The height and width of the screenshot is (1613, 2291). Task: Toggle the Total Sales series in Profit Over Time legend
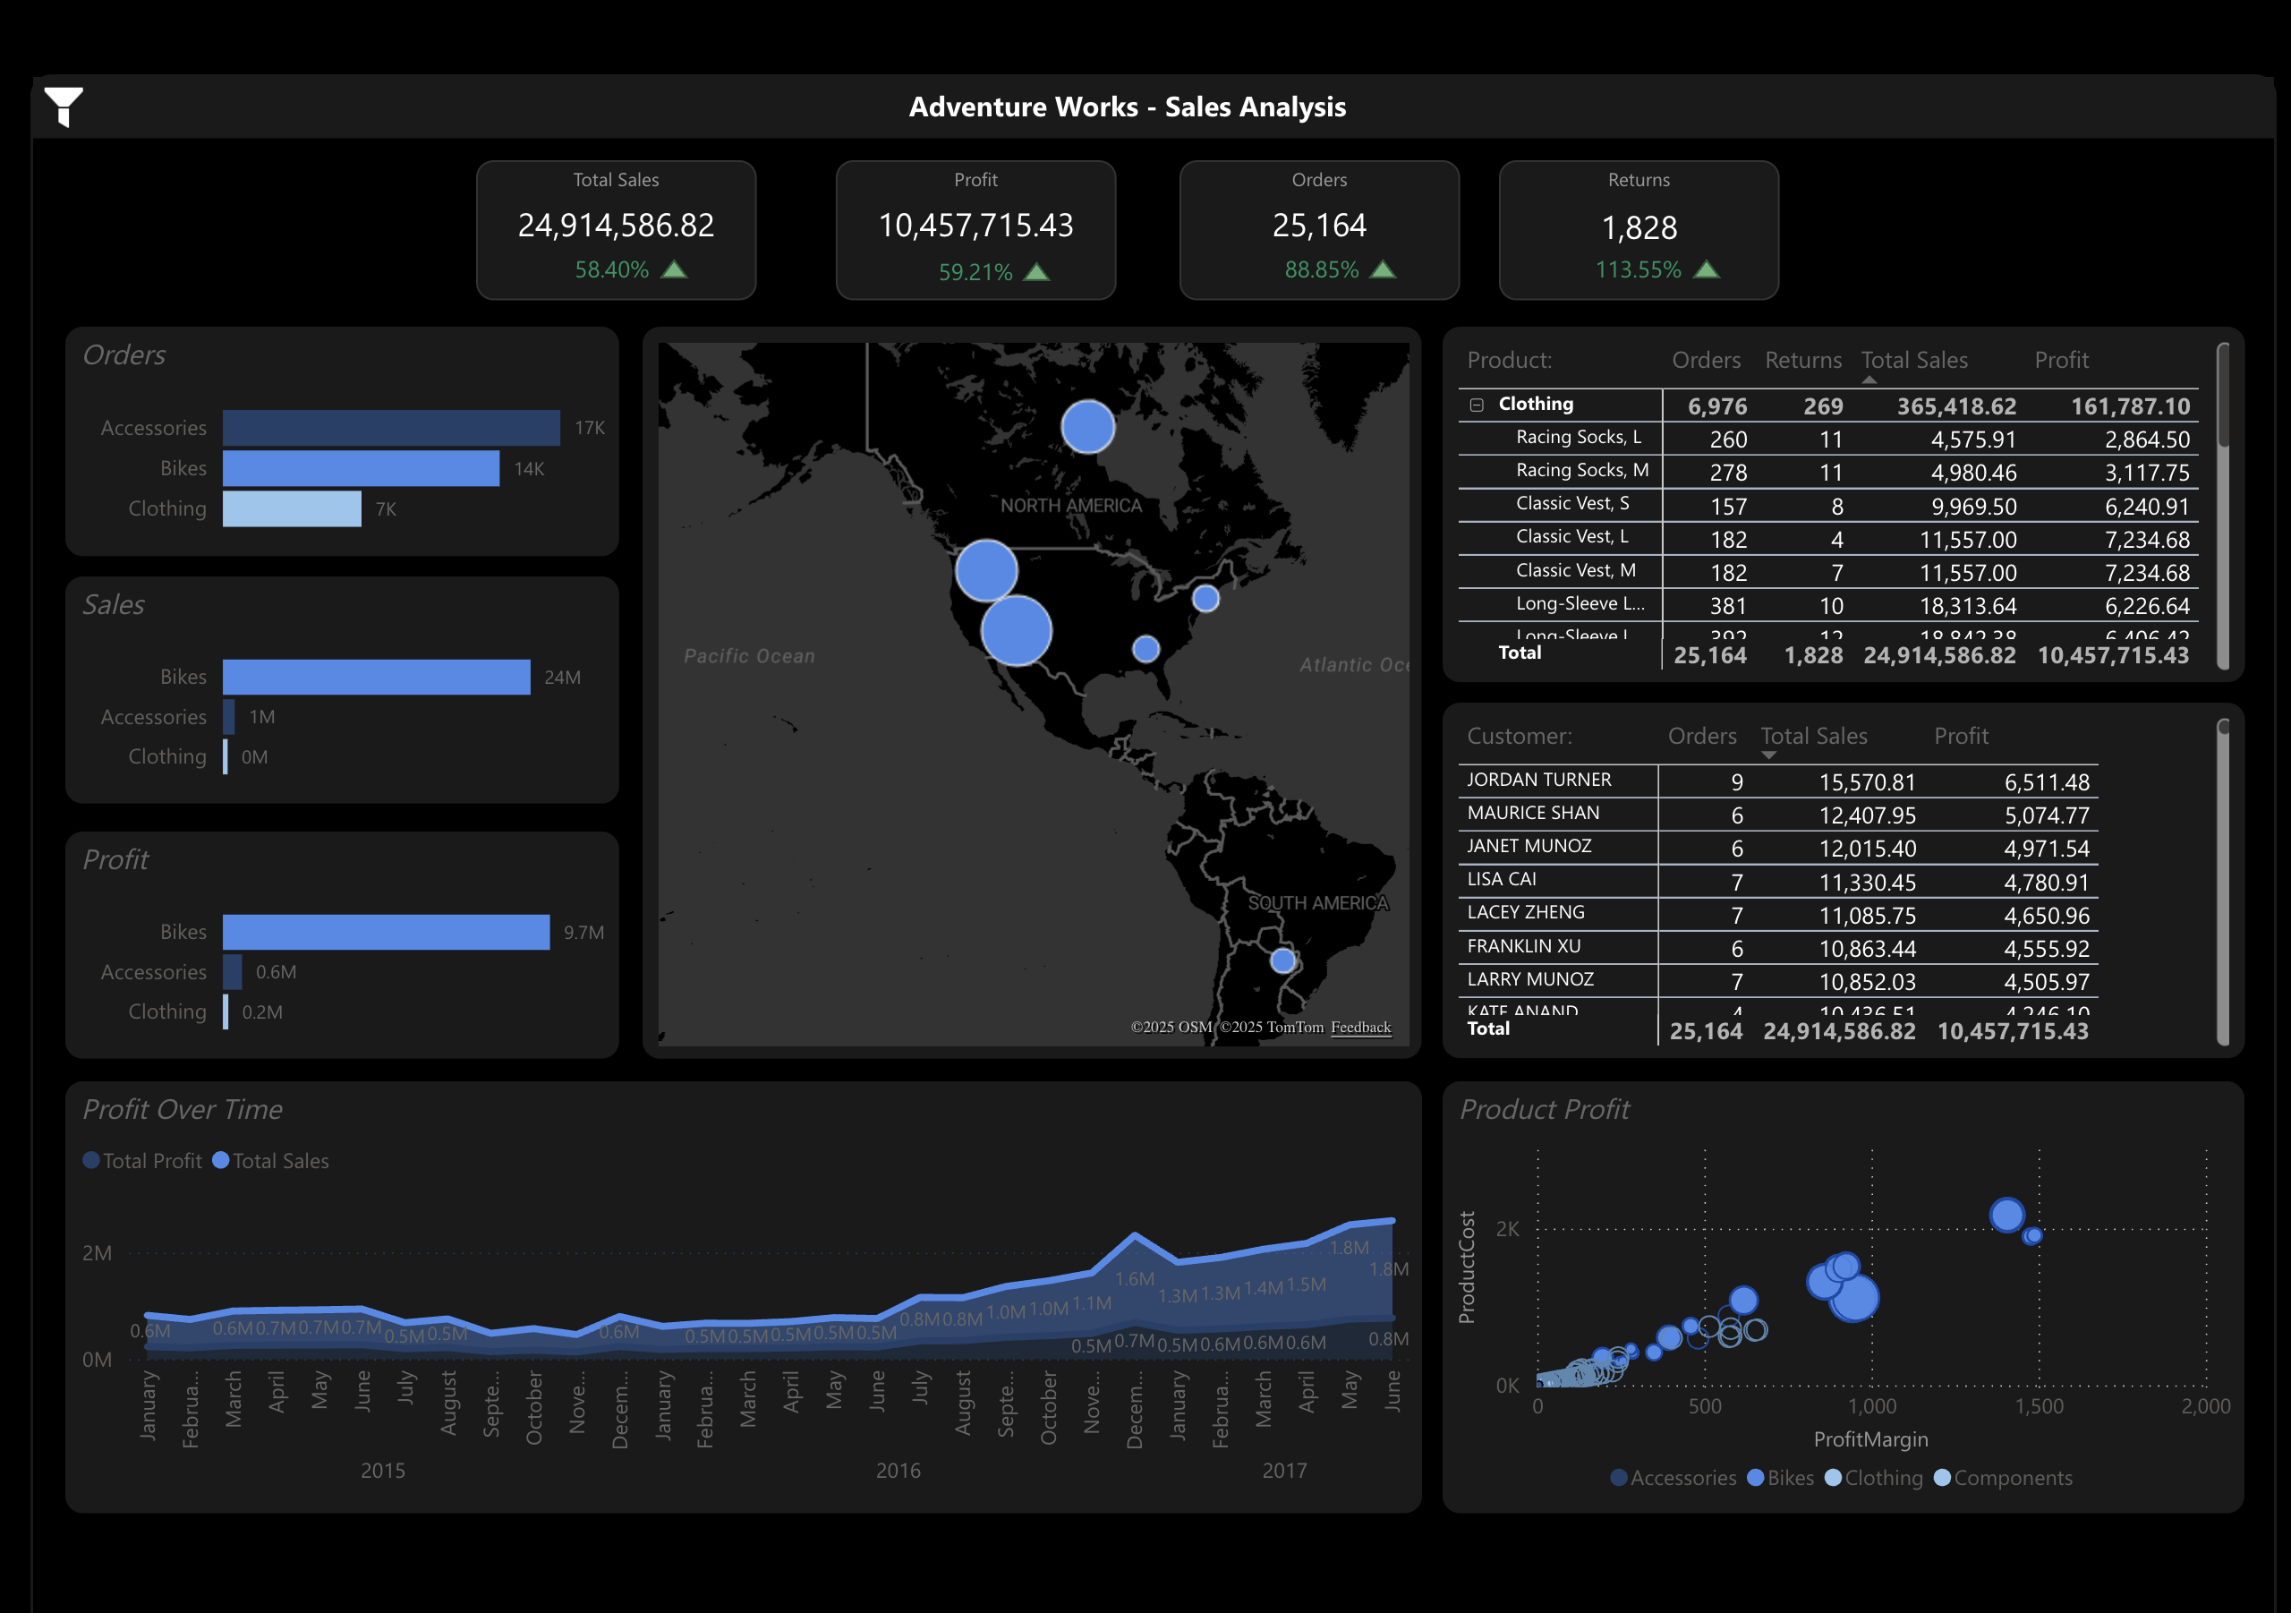[x=222, y=1161]
